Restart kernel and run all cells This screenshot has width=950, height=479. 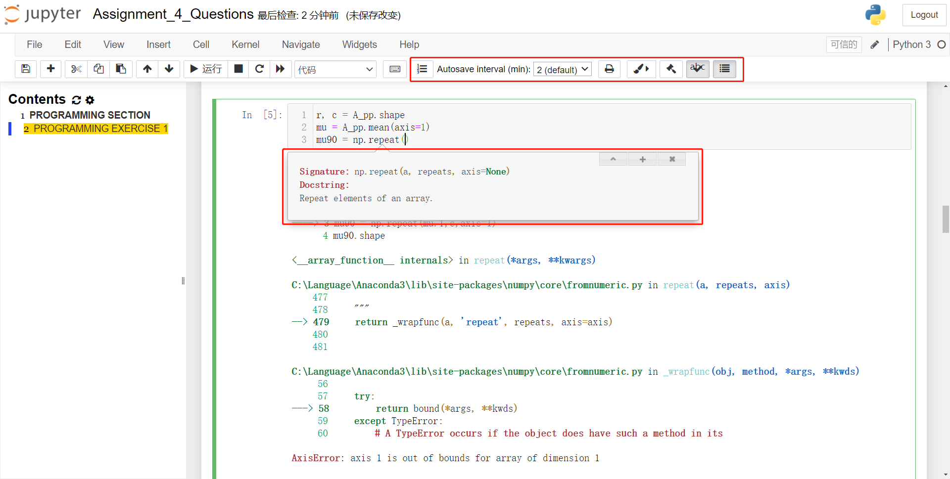tap(280, 69)
